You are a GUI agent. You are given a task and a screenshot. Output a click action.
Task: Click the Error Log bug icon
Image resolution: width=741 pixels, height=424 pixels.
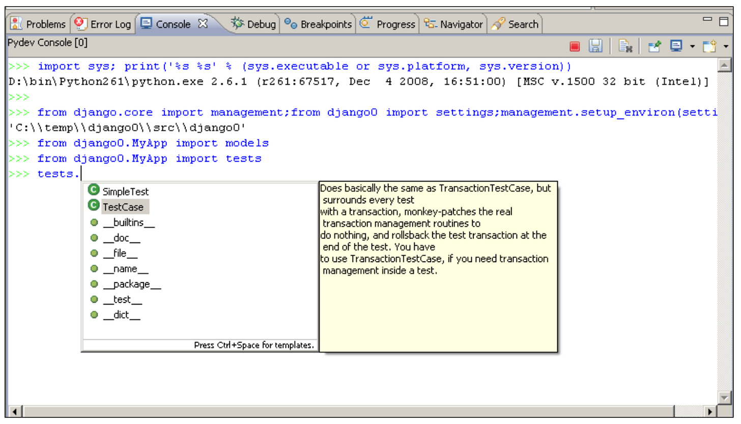tap(80, 23)
